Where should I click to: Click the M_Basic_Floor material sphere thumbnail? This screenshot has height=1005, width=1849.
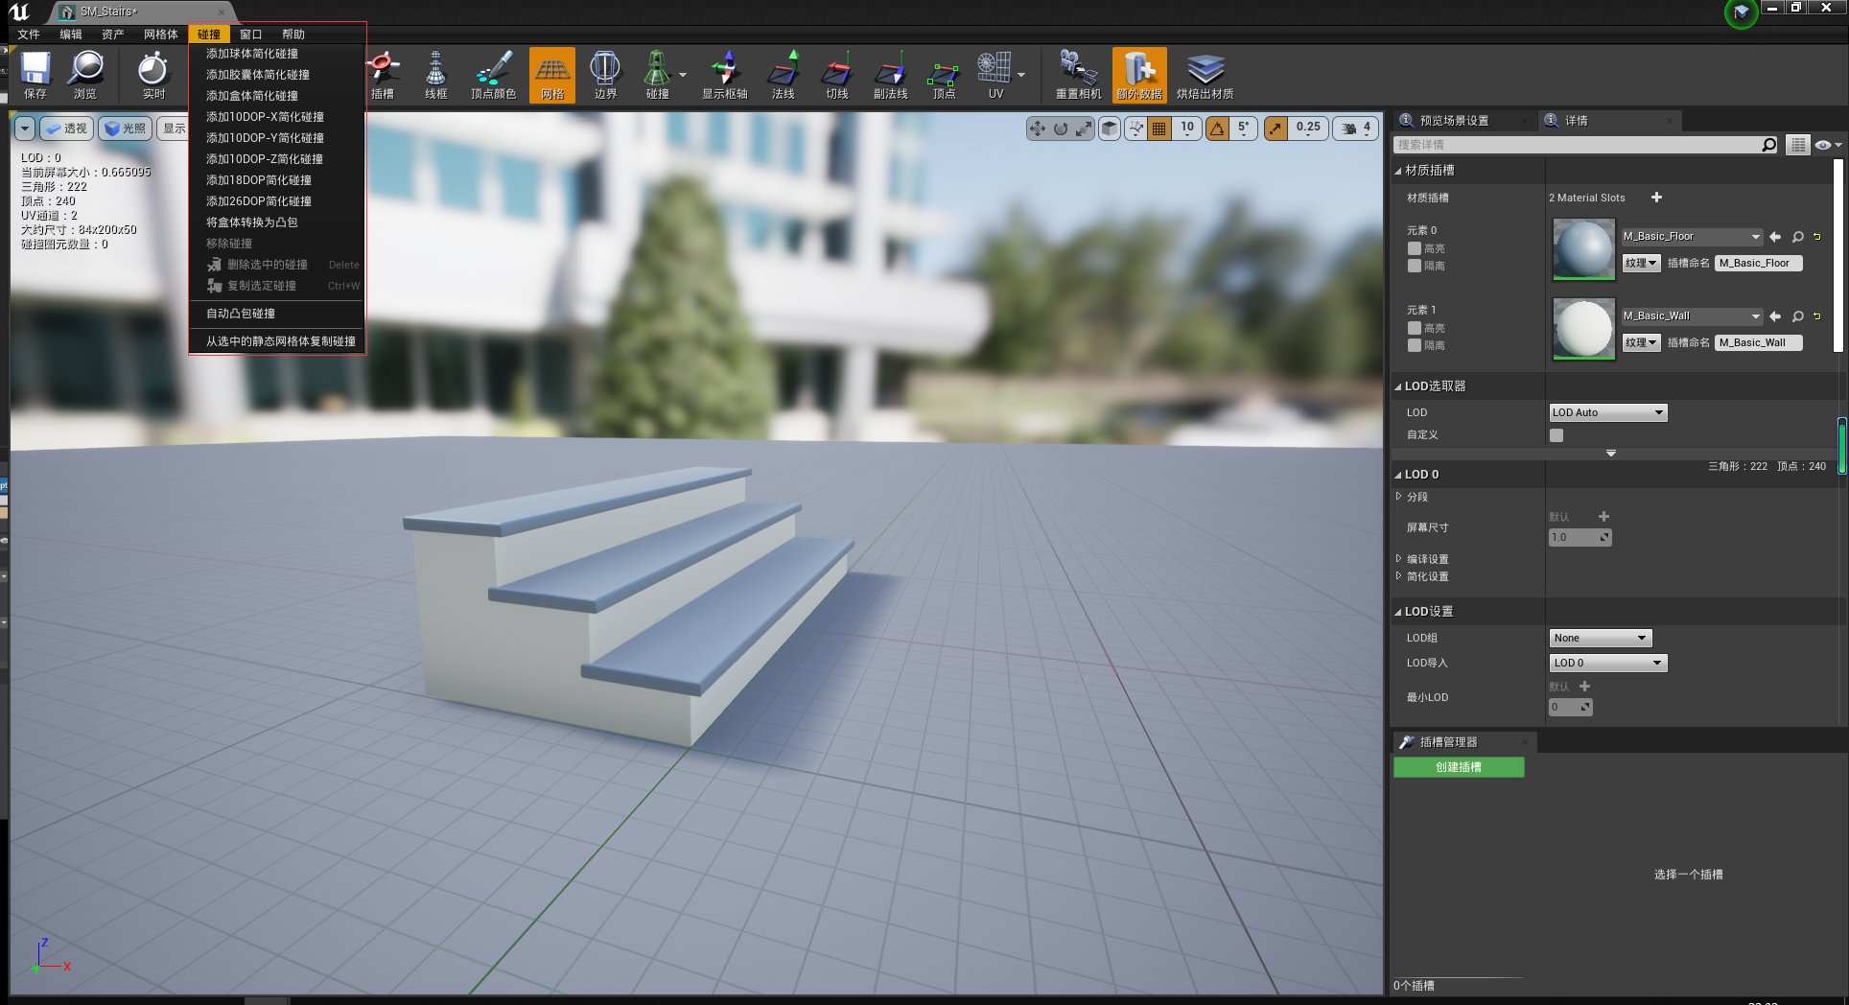pos(1583,249)
